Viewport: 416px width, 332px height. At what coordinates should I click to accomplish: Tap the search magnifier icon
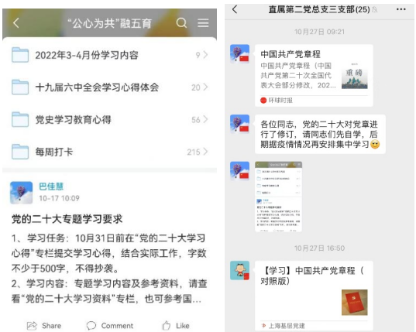click(x=181, y=23)
